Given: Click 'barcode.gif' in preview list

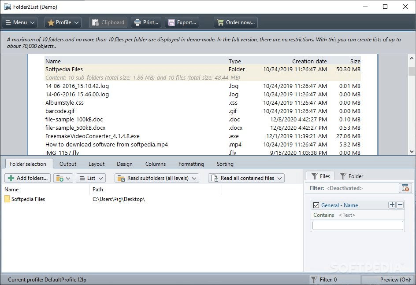Looking at the screenshot, I should 60,111.
